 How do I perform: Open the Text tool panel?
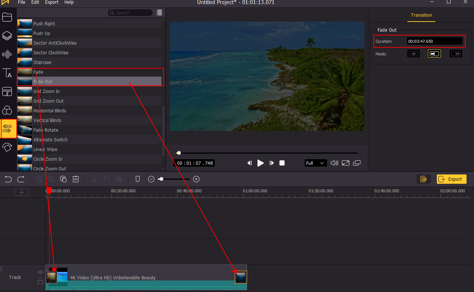click(7, 73)
